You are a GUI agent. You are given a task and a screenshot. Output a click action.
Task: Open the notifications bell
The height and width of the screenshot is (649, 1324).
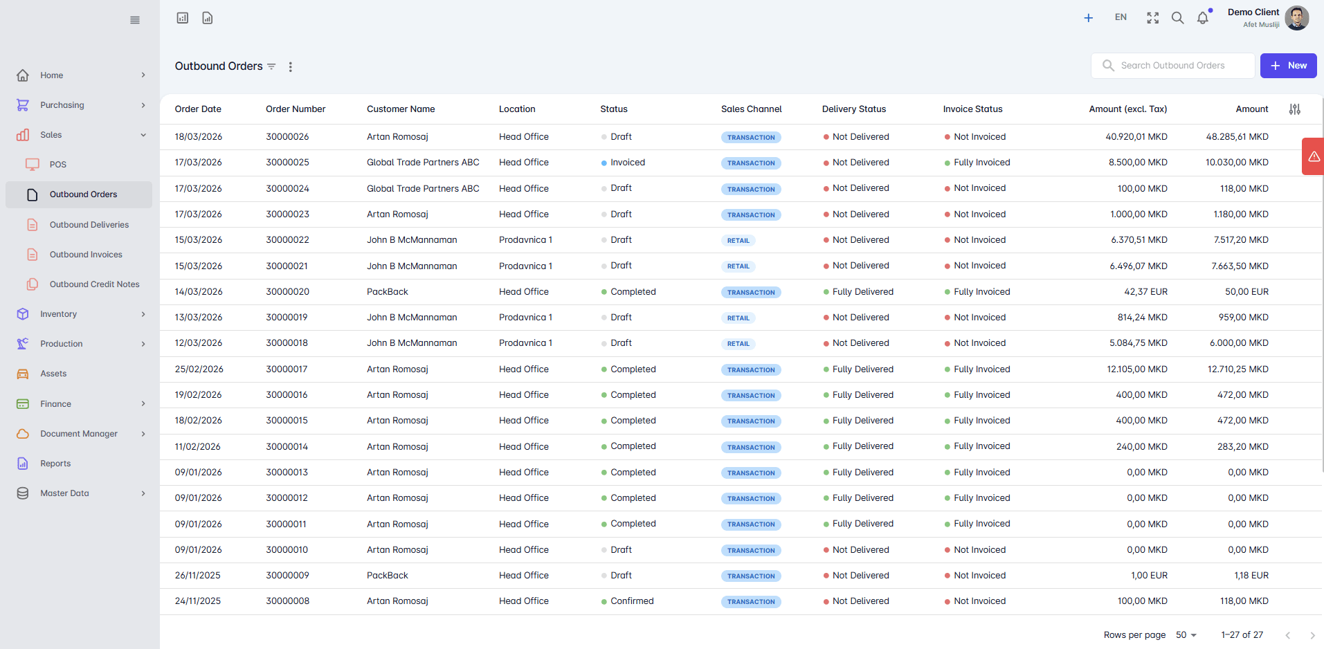tap(1203, 18)
